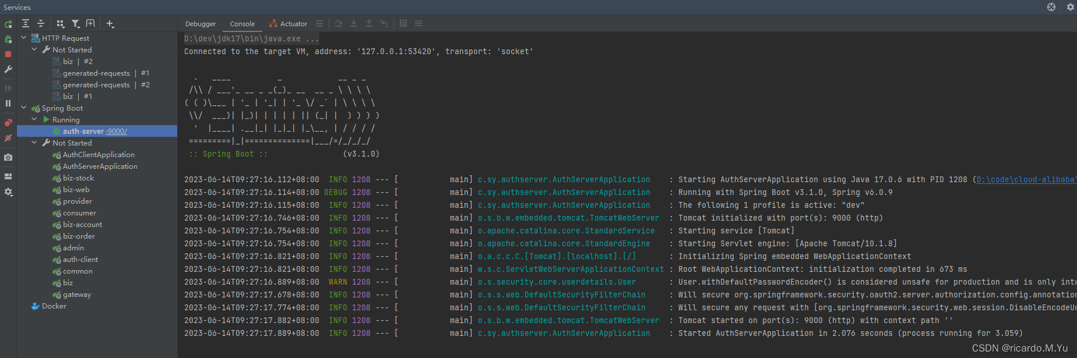This screenshot has height=358, width=1077.
Task: Select the auth-server running service
Action: pyautogui.click(x=97, y=131)
